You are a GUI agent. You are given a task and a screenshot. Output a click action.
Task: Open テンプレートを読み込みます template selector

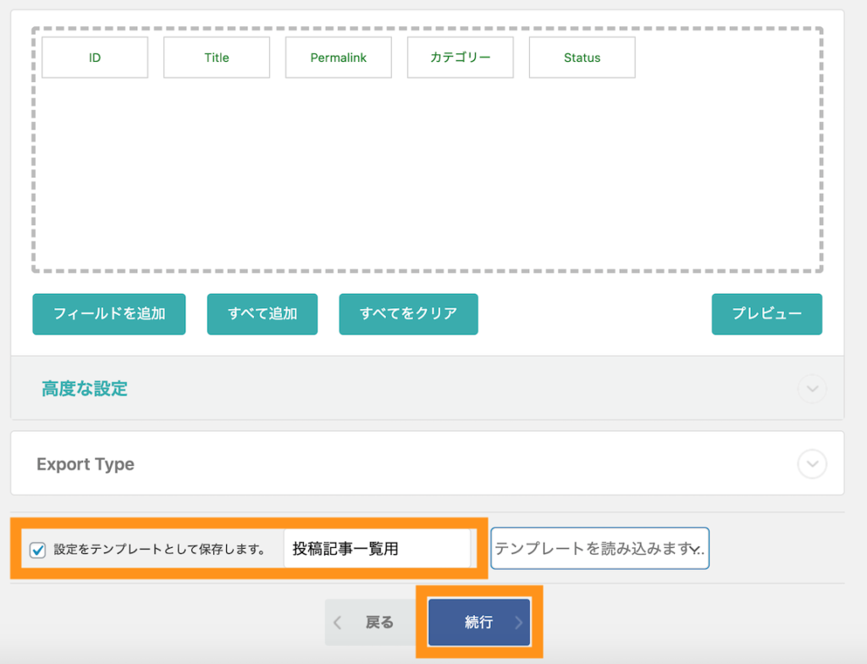pos(599,548)
